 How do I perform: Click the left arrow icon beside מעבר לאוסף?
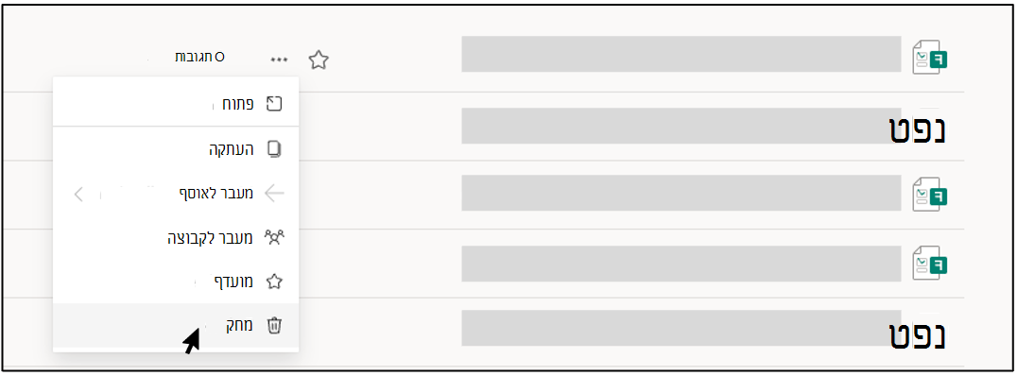point(275,194)
